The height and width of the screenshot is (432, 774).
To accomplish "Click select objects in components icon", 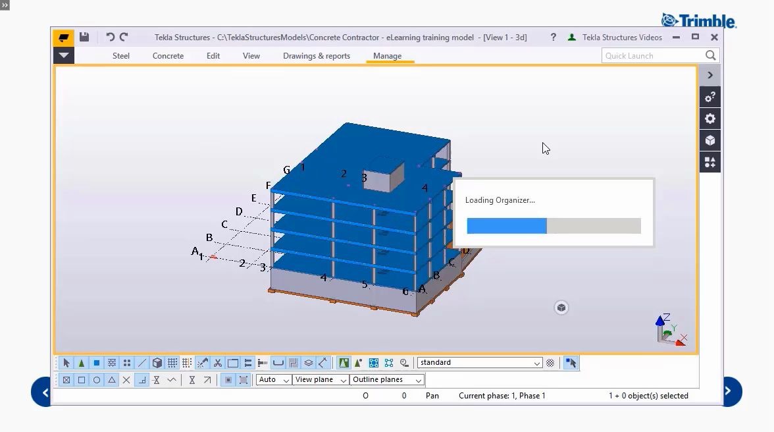I will point(359,363).
